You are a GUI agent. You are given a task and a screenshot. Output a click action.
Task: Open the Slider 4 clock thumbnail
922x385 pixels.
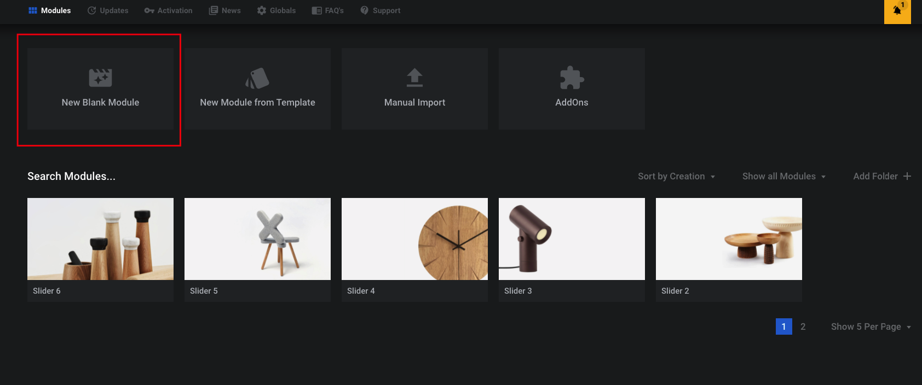(x=414, y=239)
